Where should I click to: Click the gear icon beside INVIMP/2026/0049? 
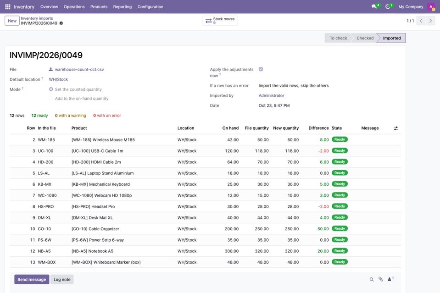tap(61, 23)
